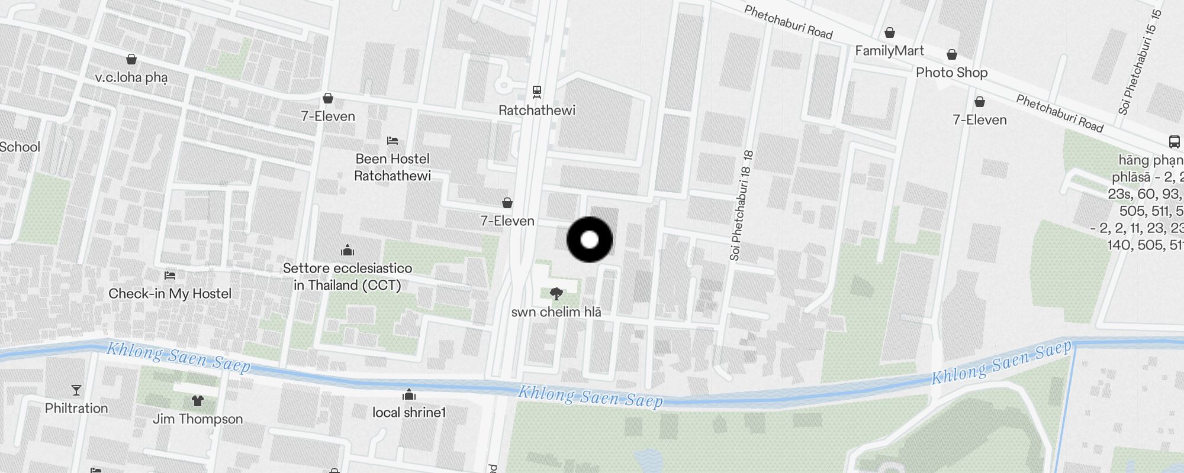Viewport: 1184px width, 473px height.
Task: Click 7-Eleven icon left of the location marker
Action: click(507, 203)
